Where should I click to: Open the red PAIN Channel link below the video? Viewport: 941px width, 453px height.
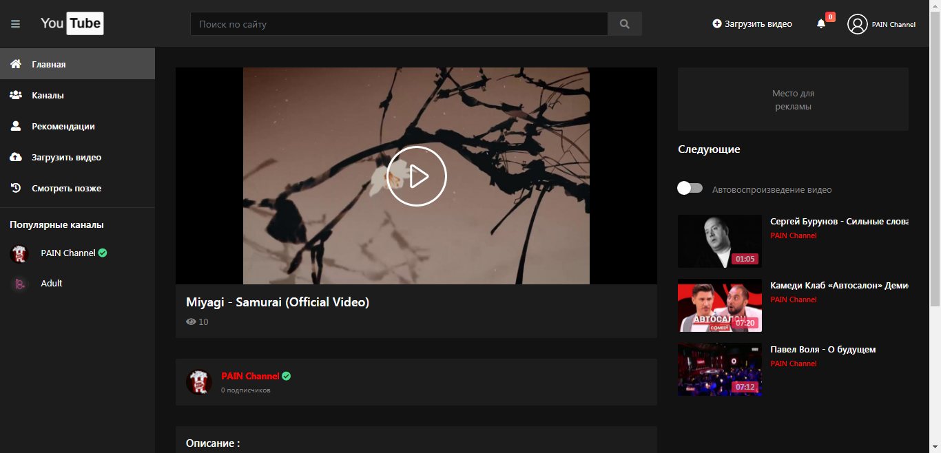pos(250,376)
